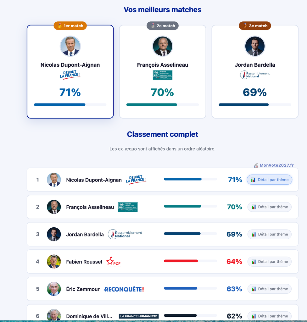Click the UPR logo in the 2e match card

(162, 75)
